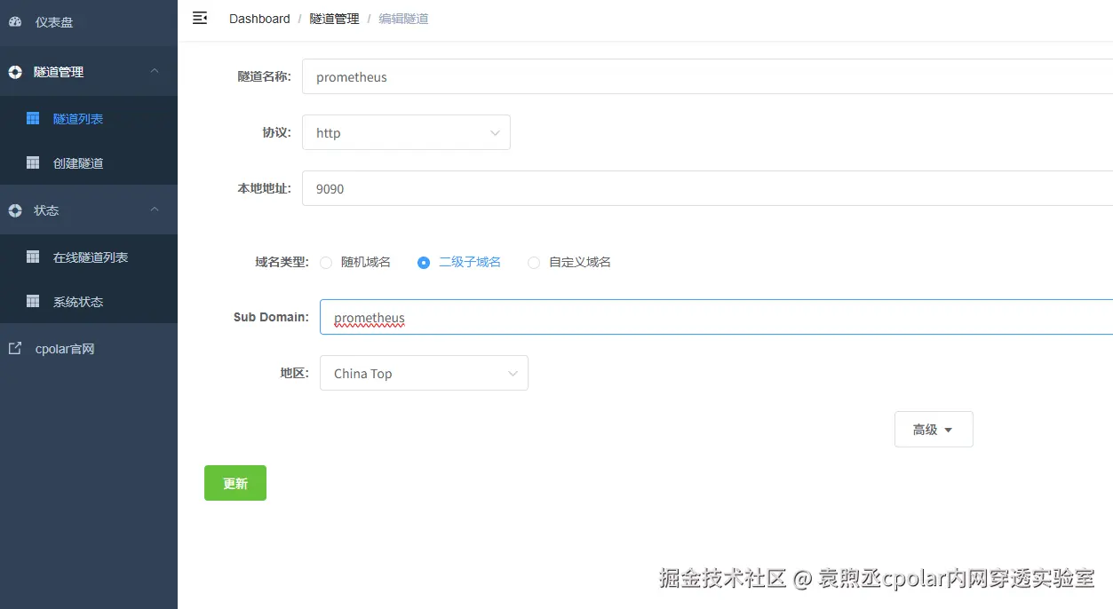Click the 编辑隧道 breadcrumb text

point(403,19)
